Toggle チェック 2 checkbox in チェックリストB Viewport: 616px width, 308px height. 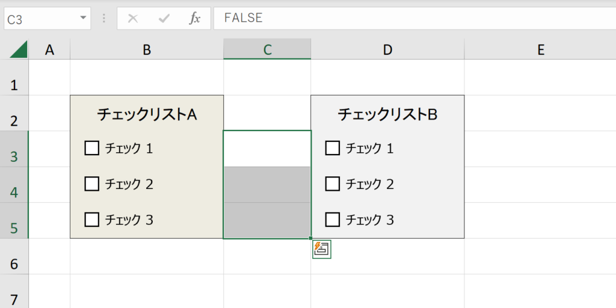click(332, 184)
